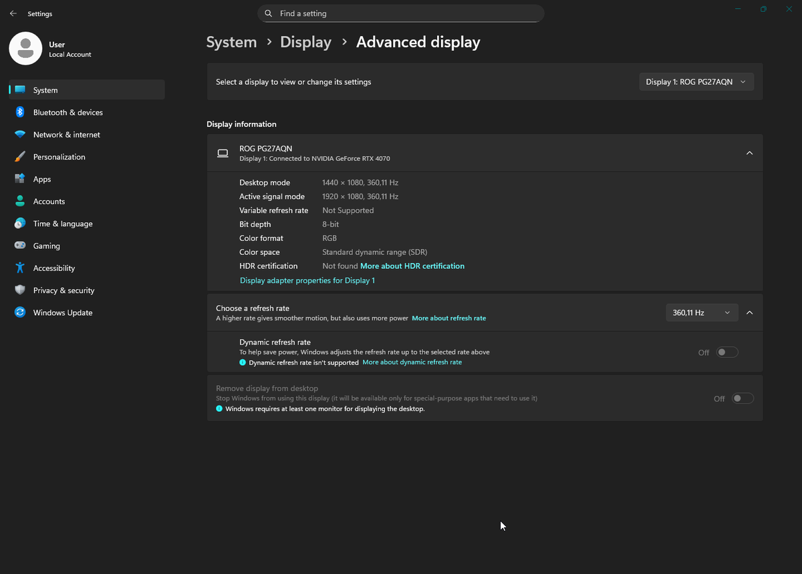The height and width of the screenshot is (574, 802).
Task: Click the monitor icon beside ROG PG27AQN
Action: 223,154
